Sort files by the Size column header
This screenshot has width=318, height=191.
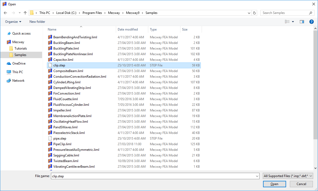click(x=191, y=29)
